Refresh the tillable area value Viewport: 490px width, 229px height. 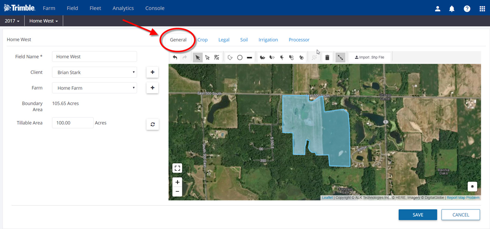tap(152, 124)
